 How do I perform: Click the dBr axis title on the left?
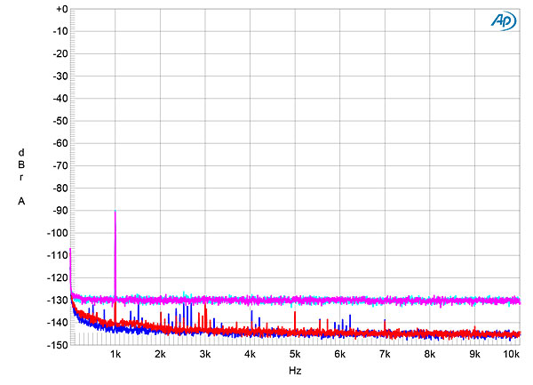(20, 165)
